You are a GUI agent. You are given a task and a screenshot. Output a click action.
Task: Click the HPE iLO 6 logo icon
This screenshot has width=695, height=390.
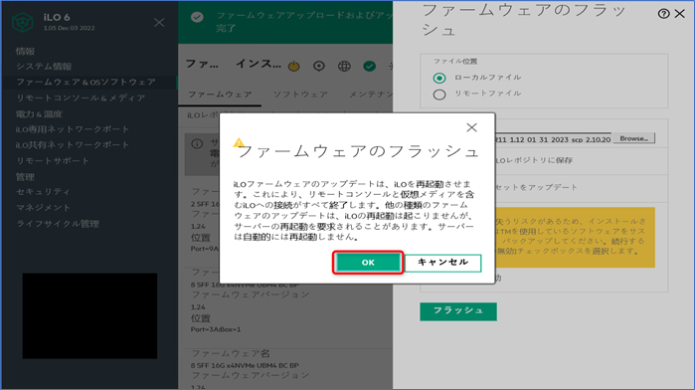coord(22,22)
